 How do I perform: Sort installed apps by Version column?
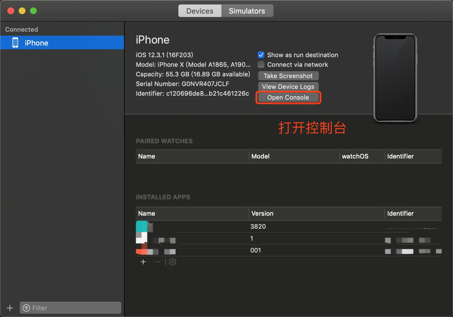click(317, 213)
